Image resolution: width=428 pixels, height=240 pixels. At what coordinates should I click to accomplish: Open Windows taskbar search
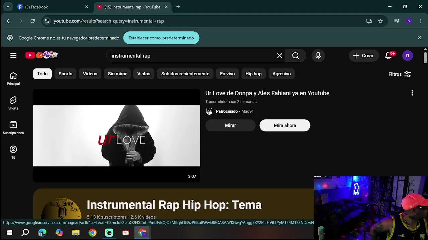(x=25, y=233)
